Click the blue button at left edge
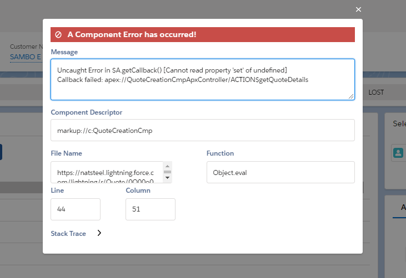 [1, 152]
